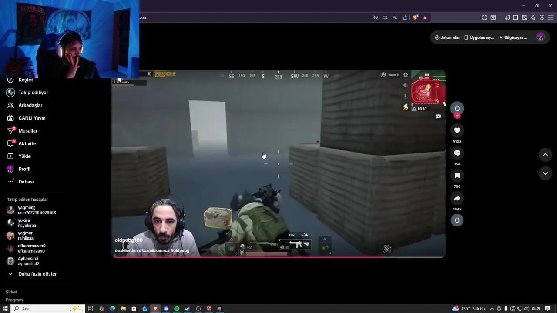Follow creator with red plus badge

(457, 116)
